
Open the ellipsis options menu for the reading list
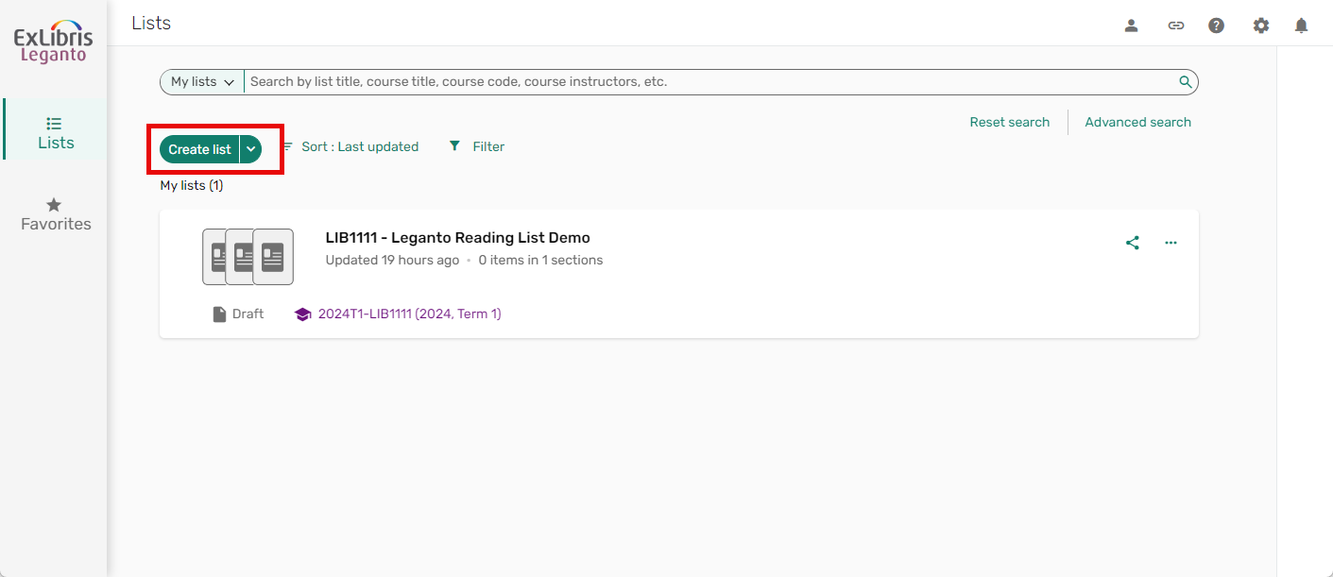(x=1171, y=243)
